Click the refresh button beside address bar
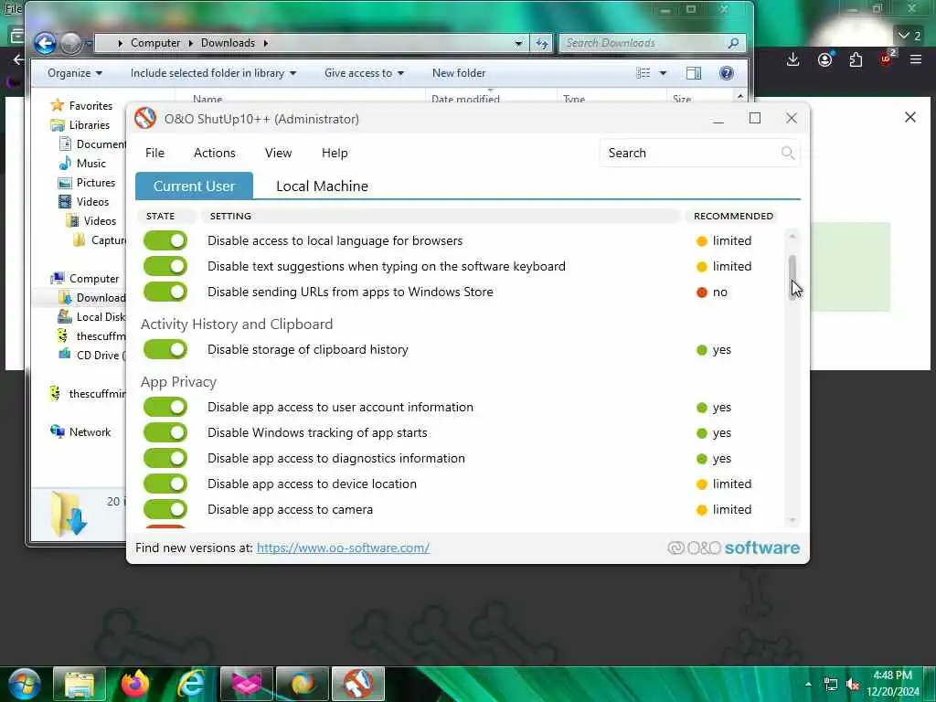The height and width of the screenshot is (702, 936). [x=542, y=43]
